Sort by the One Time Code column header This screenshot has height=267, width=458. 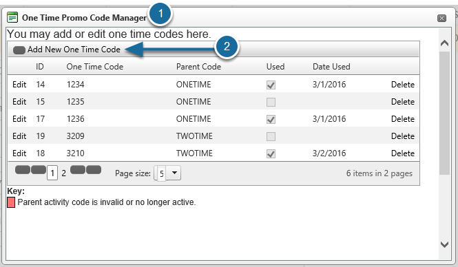[x=95, y=67]
